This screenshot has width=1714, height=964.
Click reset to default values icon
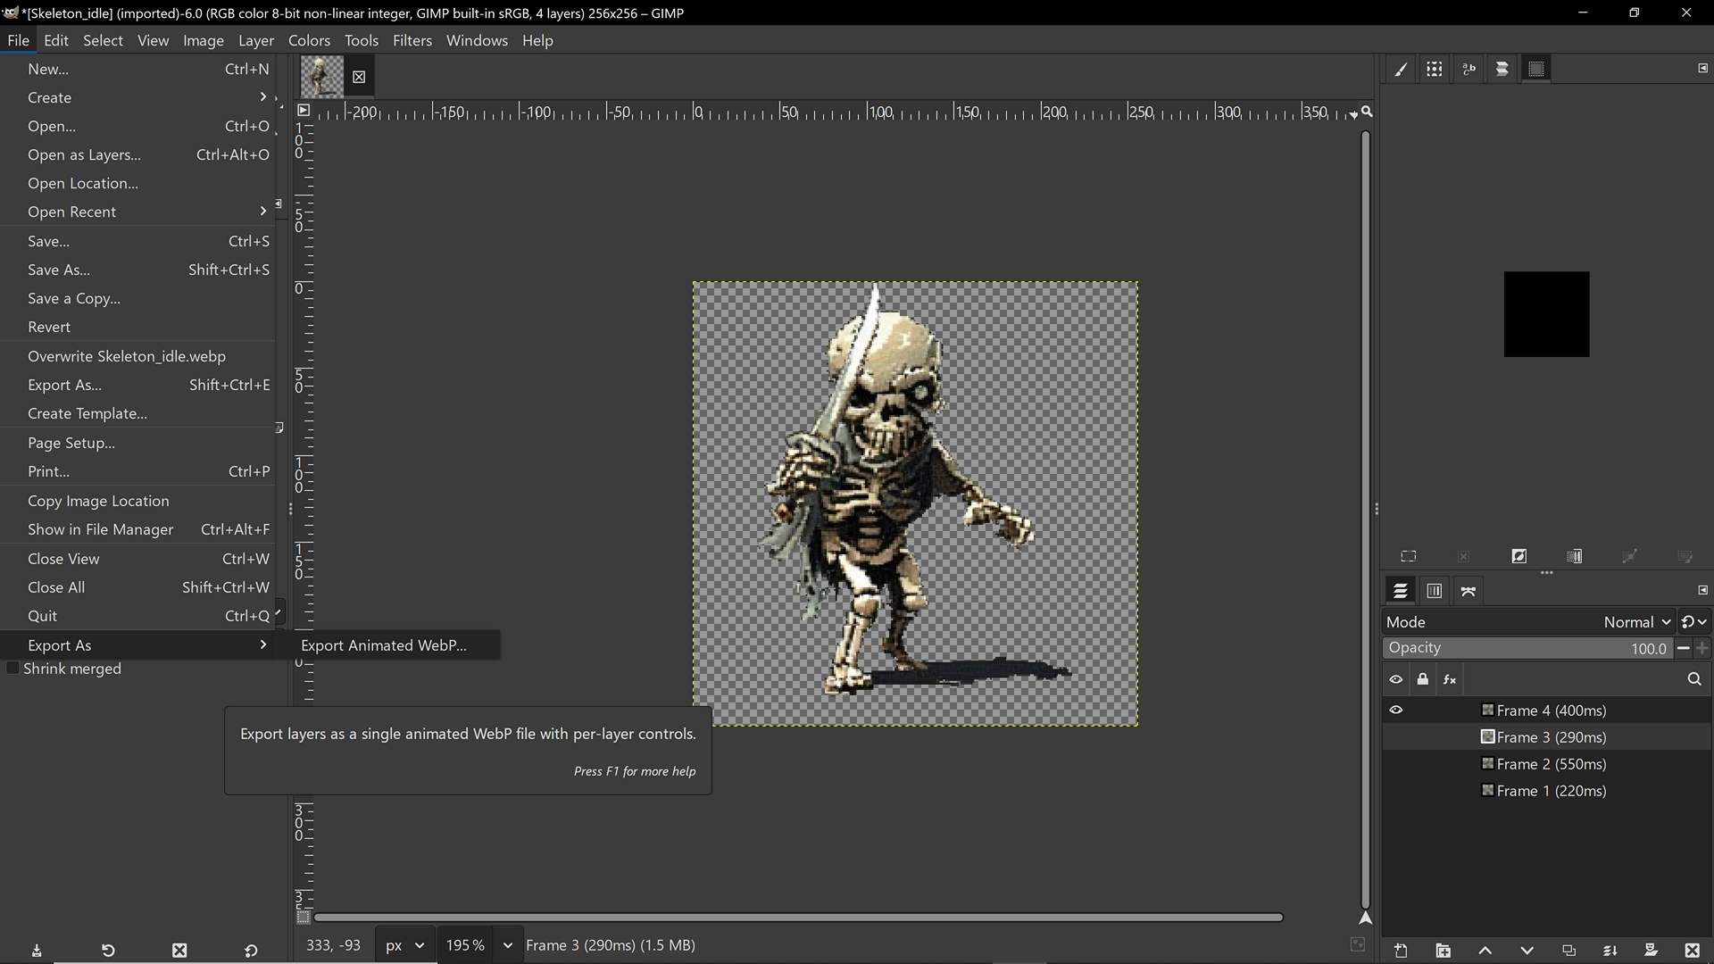(251, 951)
